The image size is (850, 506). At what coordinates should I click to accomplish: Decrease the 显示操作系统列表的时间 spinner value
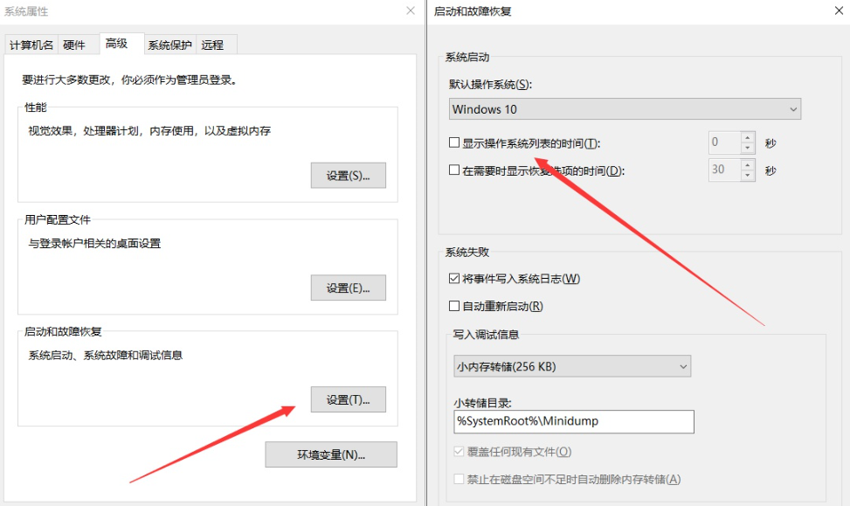(747, 148)
